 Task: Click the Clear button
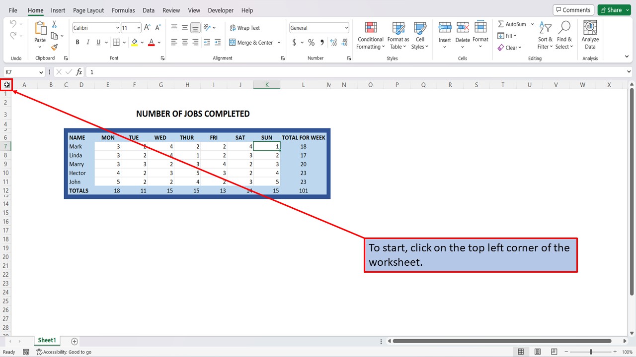[x=509, y=48]
